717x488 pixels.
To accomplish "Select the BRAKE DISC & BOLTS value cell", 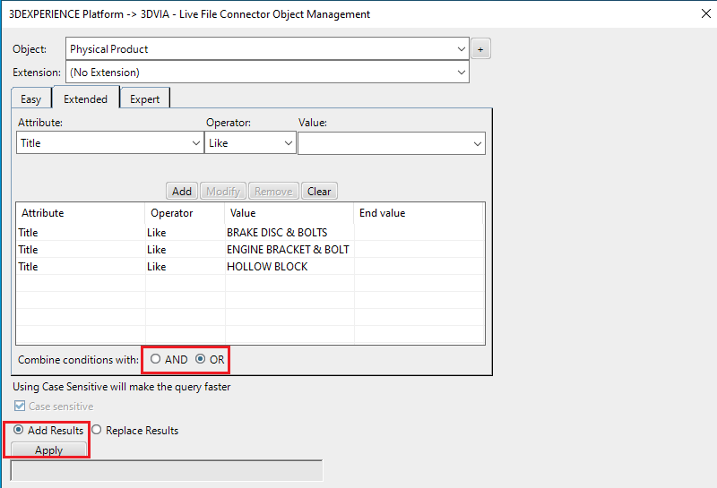I will pos(289,233).
